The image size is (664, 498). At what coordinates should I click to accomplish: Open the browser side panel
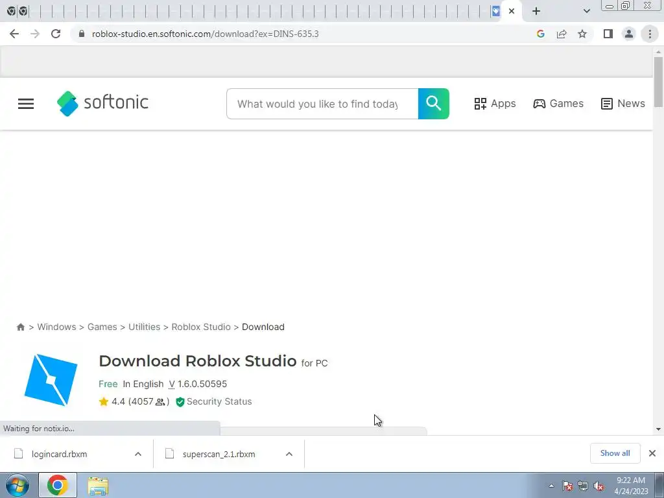[x=608, y=34]
